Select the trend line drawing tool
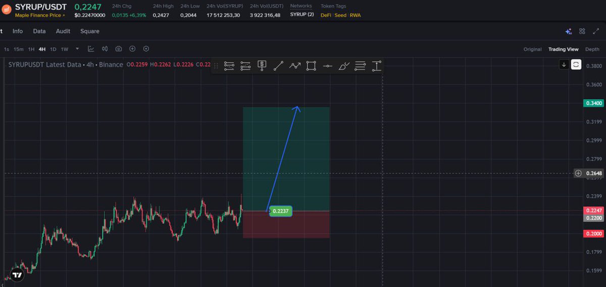Screen dimensions: 606x287 click(278, 66)
